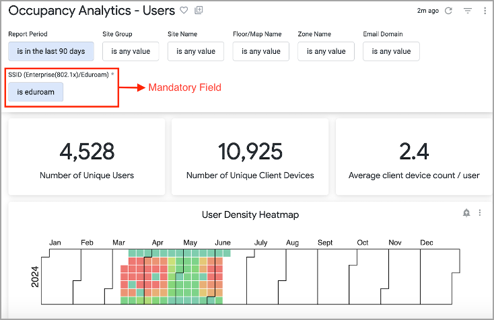
Task: Click the add-to-board icon beside the title
Action: pyautogui.click(x=199, y=11)
